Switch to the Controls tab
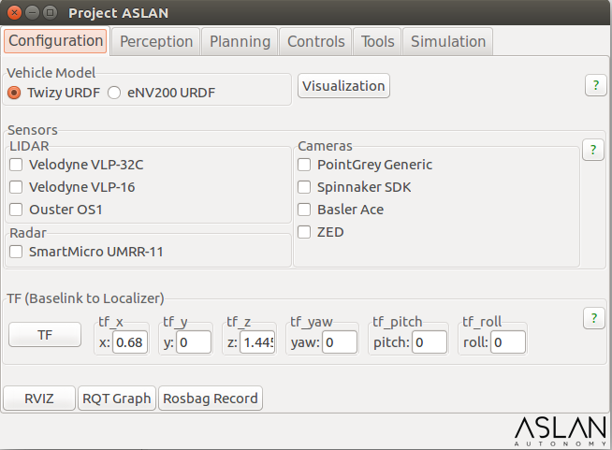 click(315, 42)
